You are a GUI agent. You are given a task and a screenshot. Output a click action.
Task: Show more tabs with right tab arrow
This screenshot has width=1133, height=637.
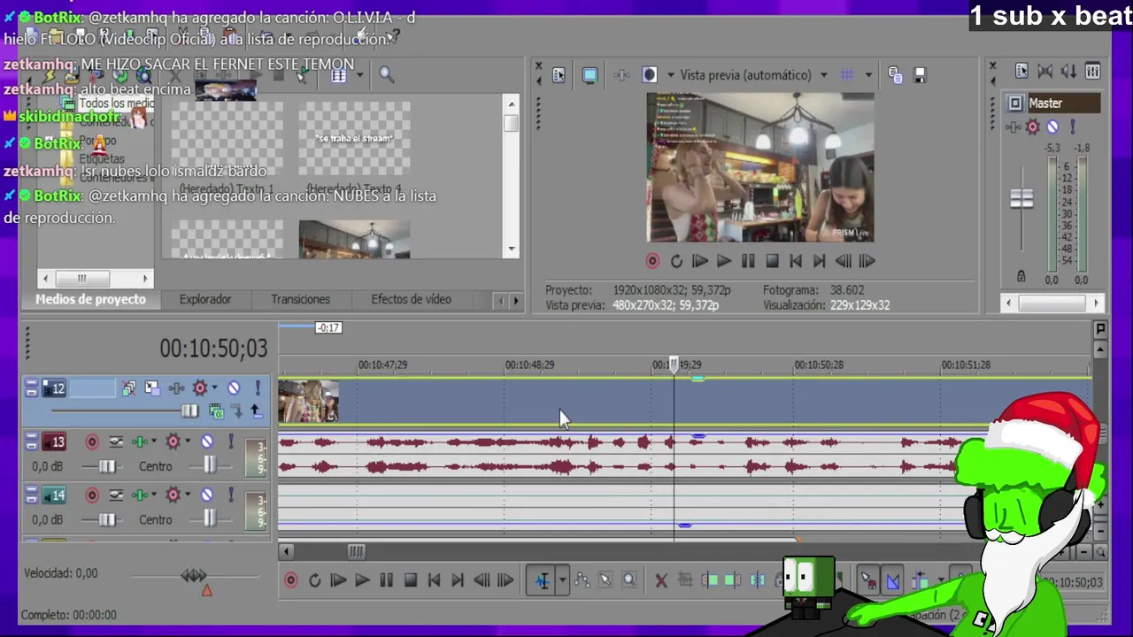(x=516, y=300)
